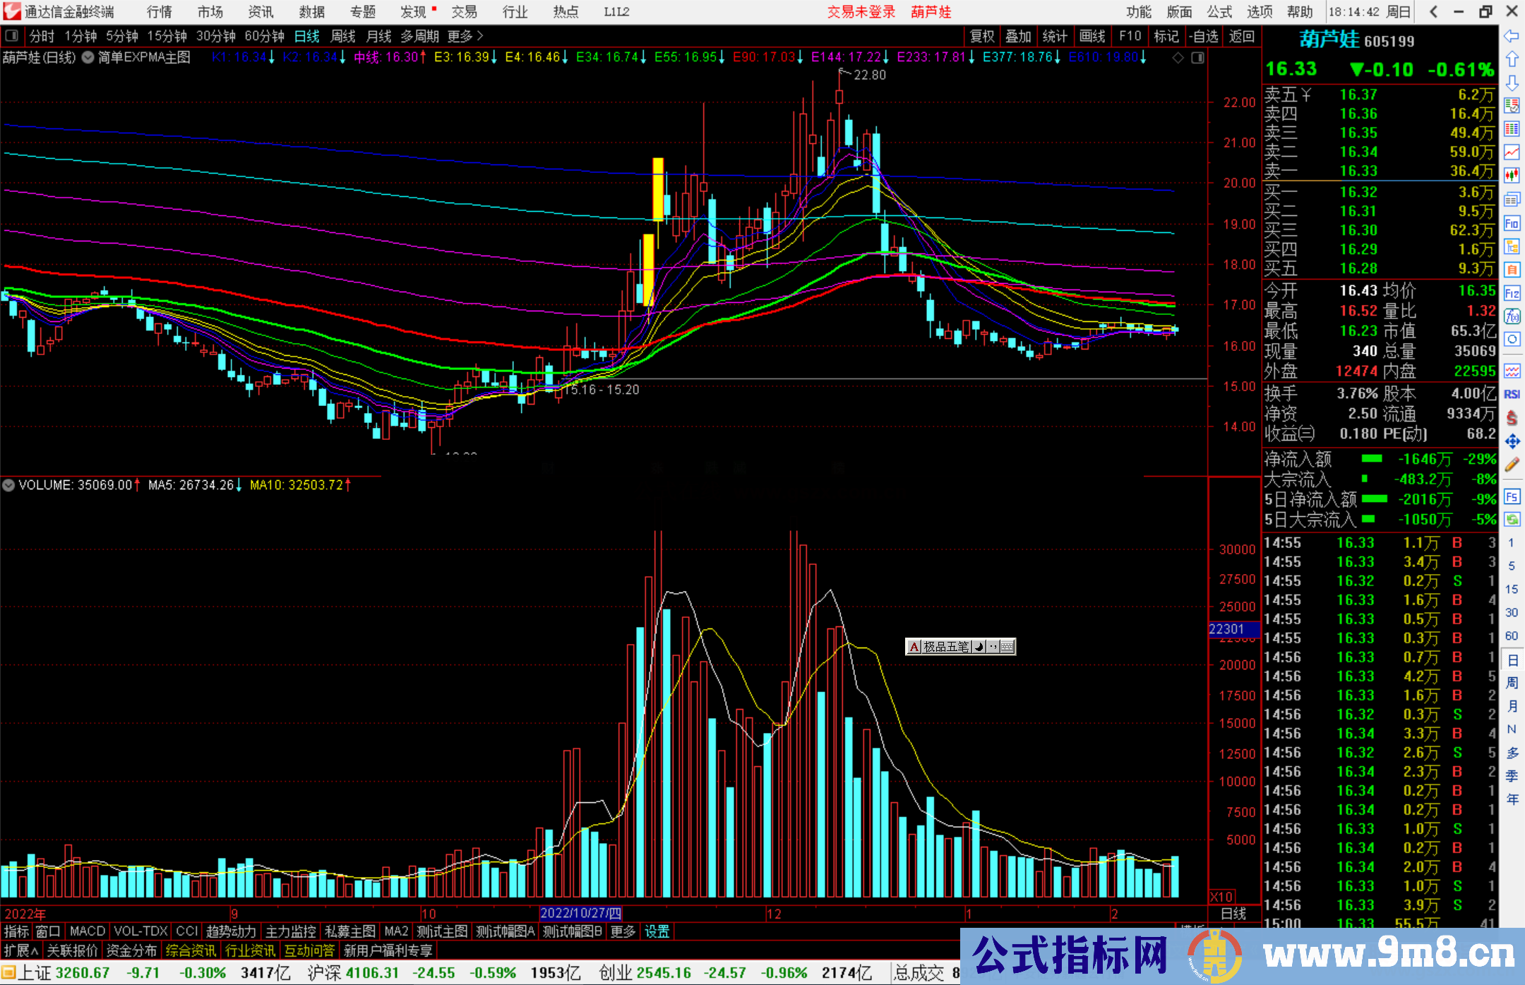Select the 周线 weekly period
The image size is (1525, 985).
[342, 36]
